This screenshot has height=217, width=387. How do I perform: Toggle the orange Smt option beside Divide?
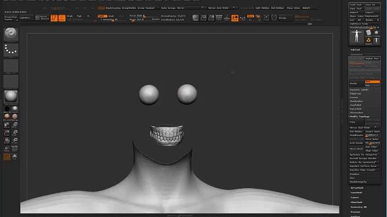(372, 82)
